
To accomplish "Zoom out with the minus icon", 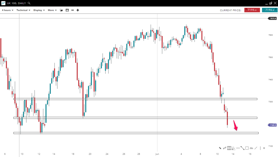I will point(73,10).
